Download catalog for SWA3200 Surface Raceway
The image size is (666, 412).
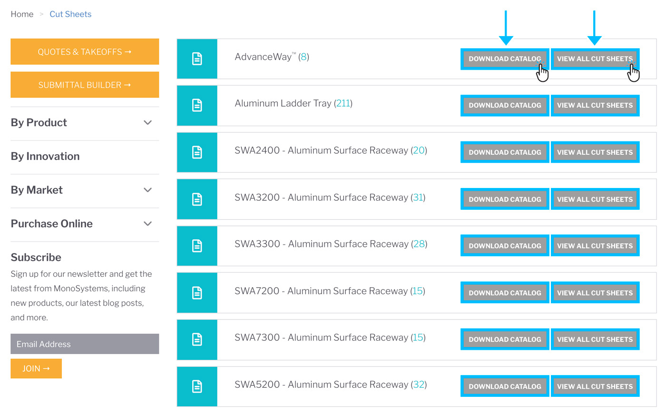click(505, 199)
